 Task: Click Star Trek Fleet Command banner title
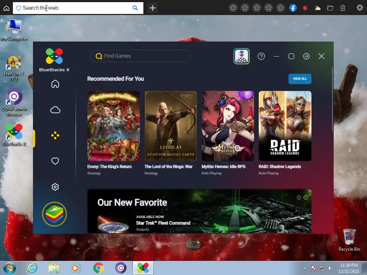[163, 223]
